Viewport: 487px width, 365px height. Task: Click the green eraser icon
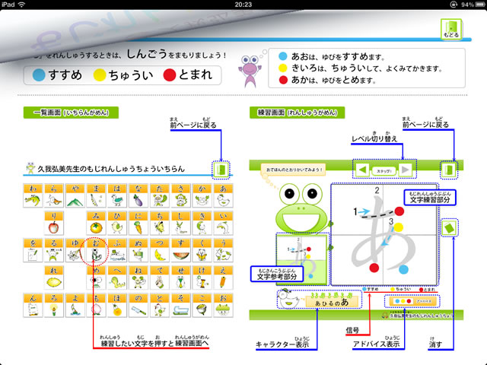[x=450, y=228]
